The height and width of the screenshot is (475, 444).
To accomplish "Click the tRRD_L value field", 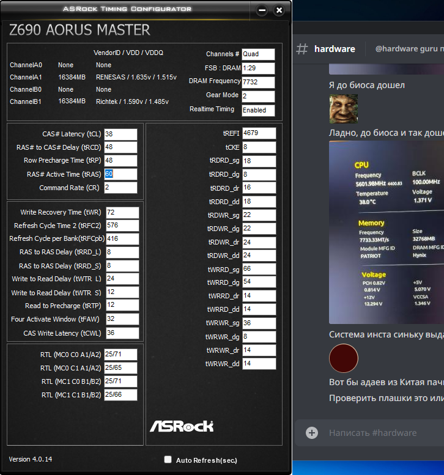I will tap(122, 252).
